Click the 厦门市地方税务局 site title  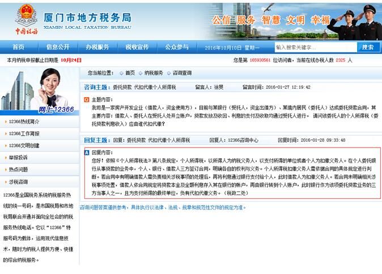coord(87,18)
